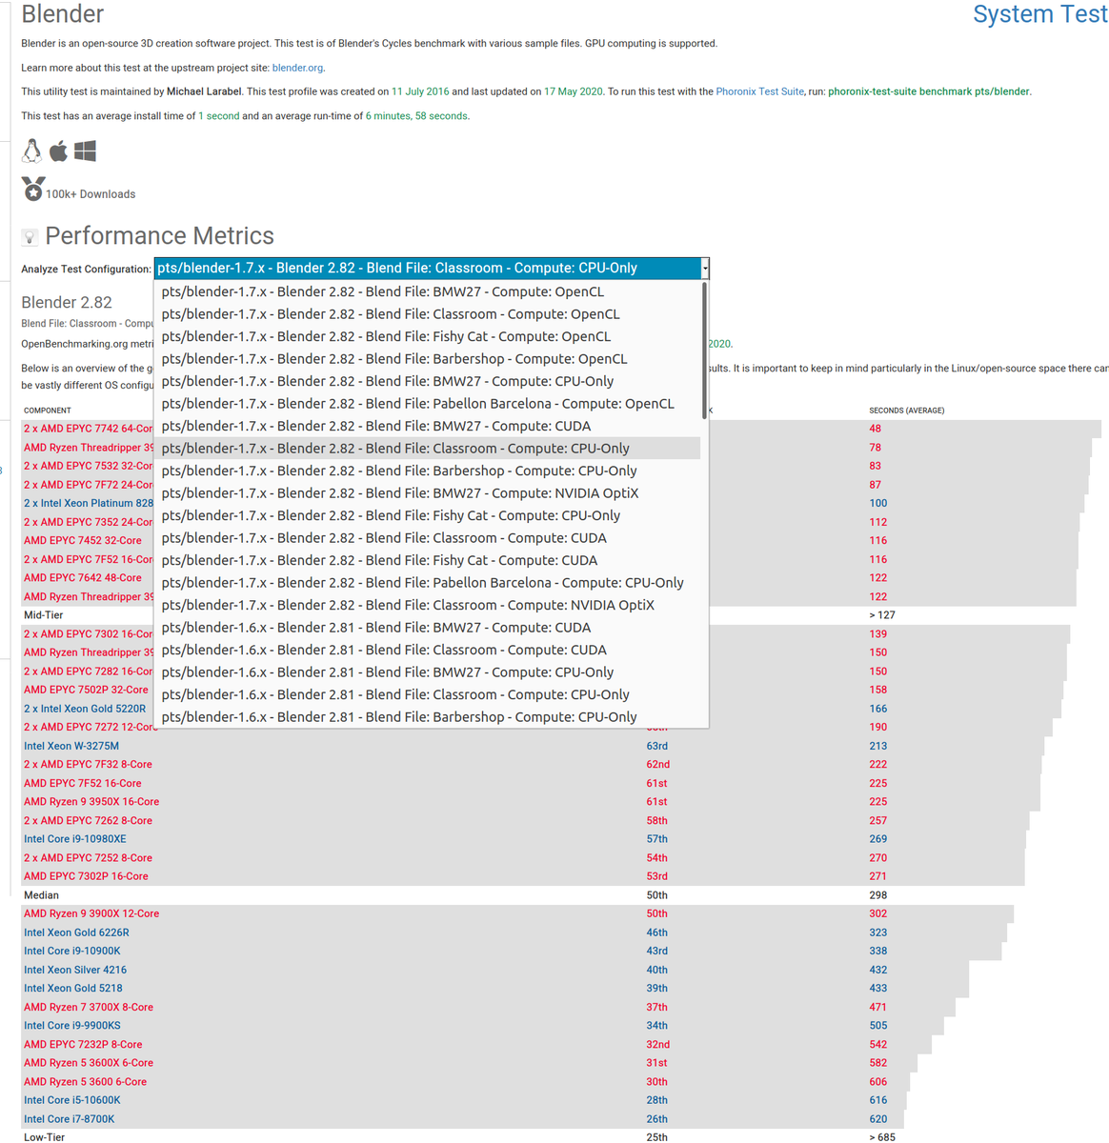Open the blender.org upstream link
1109x1143 pixels.
297,68
